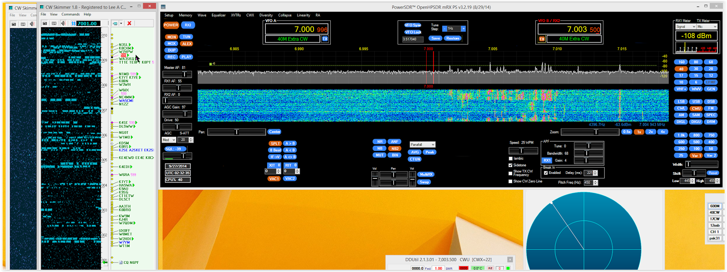Uncheck the Sidetone checkbox
Image resolution: width=727 pixels, height=272 pixels.
(x=511, y=165)
